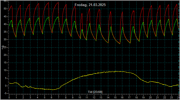Select hour 18 on the time axis
Image resolution: width=180 pixels, height=100 pixels.
coord(136,98)
